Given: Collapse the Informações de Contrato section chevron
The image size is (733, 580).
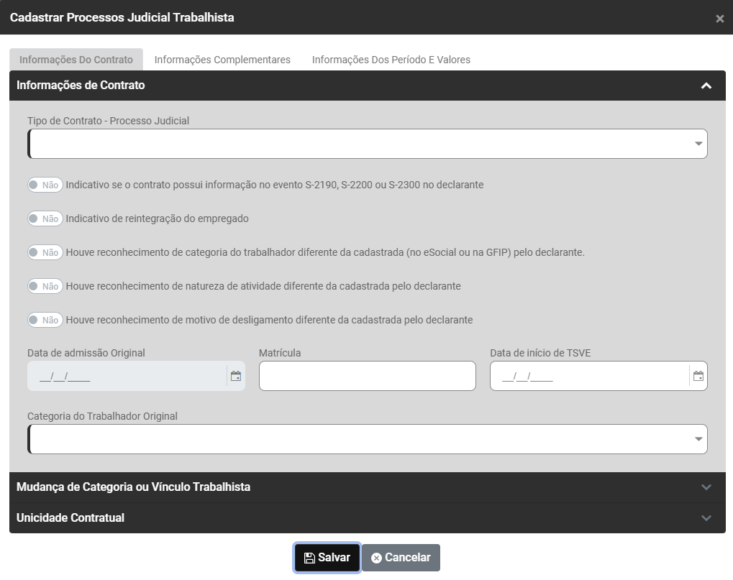Looking at the screenshot, I should (x=706, y=86).
